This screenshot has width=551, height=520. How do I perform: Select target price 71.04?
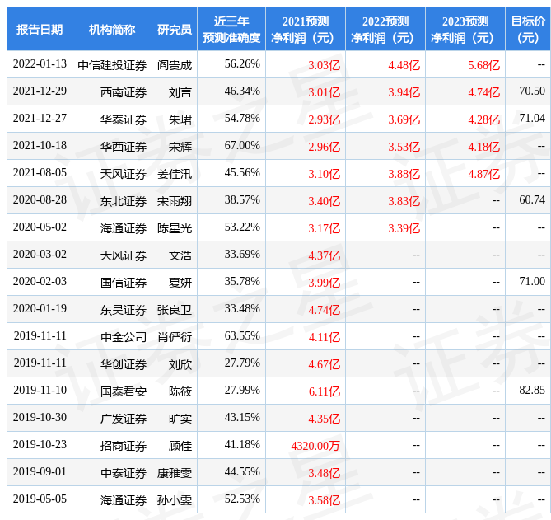pyautogui.click(x=532, y=118)
